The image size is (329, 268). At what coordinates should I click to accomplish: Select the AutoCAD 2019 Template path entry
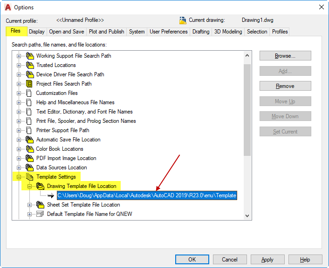coord(147,195)
